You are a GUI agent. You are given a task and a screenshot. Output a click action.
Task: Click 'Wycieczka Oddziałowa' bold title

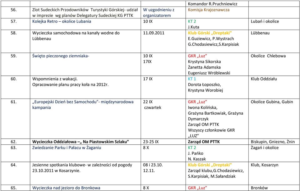[54, 142]
